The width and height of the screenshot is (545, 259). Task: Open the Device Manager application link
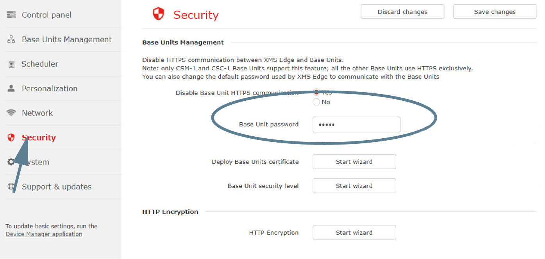[x=44, y=234]
